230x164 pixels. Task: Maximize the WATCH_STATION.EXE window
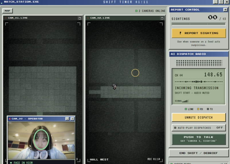[221, 2]
